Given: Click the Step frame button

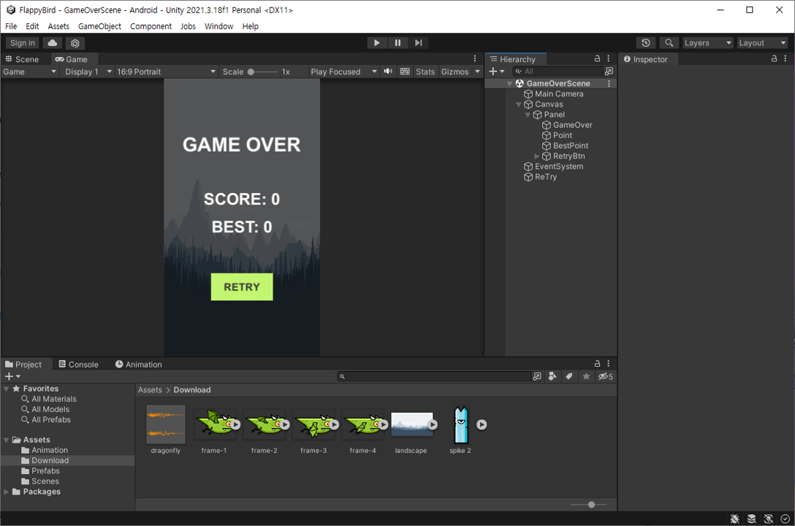Looking at the screenshot, I should click(x=418, y=43).
